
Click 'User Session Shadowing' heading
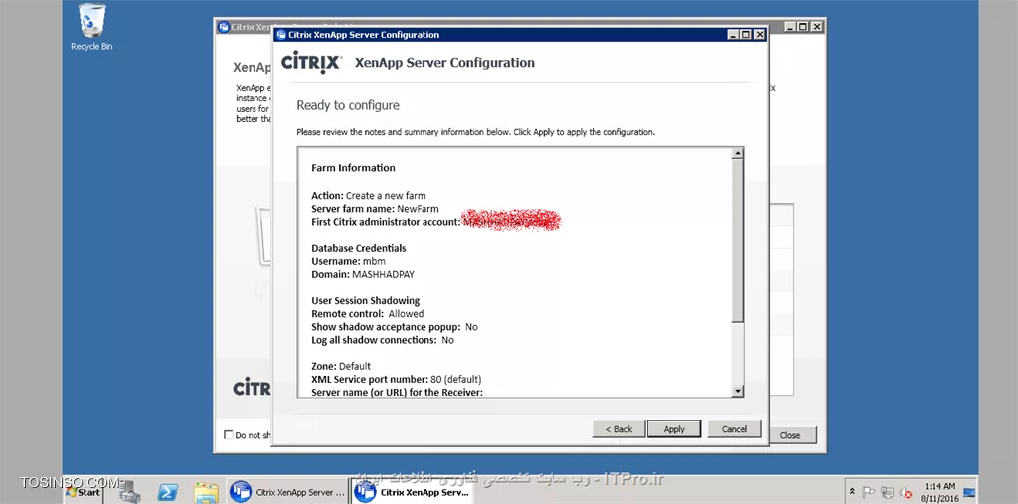point(366,301)
